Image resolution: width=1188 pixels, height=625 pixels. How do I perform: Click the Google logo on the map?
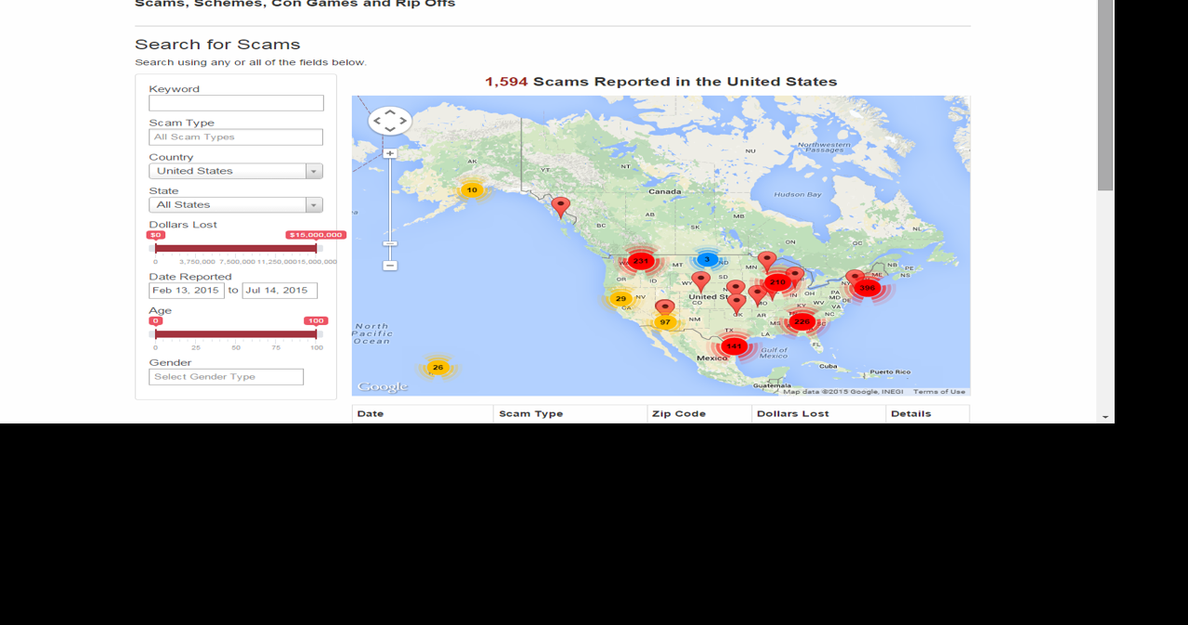(x=383, y=386)
